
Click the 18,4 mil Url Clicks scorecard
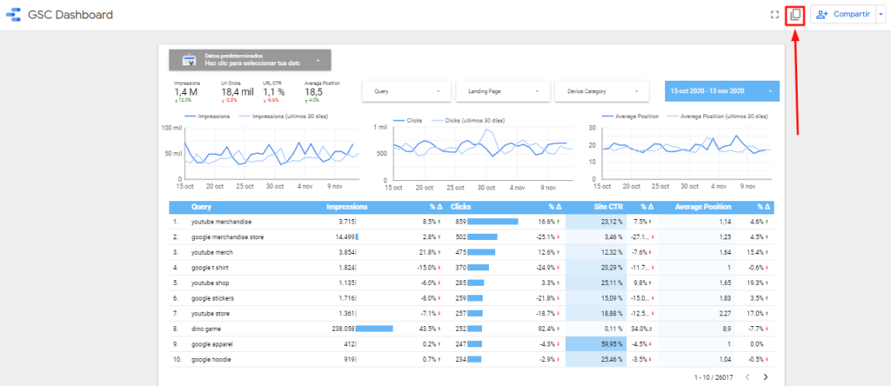[x=238, y=90]
